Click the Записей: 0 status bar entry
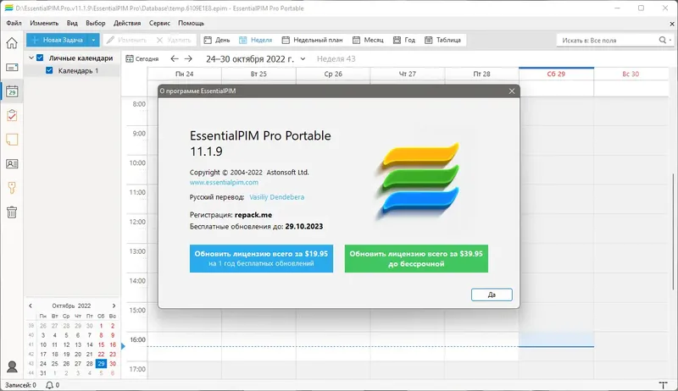This screenshot has width=678, height=391. tap(20, 385)
